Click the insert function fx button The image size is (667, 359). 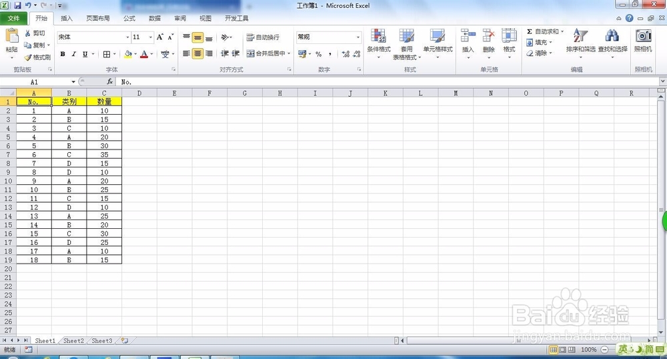110,81
